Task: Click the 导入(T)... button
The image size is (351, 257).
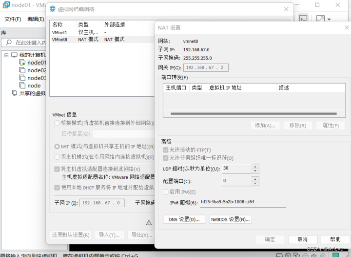Action: pos(109,235)
